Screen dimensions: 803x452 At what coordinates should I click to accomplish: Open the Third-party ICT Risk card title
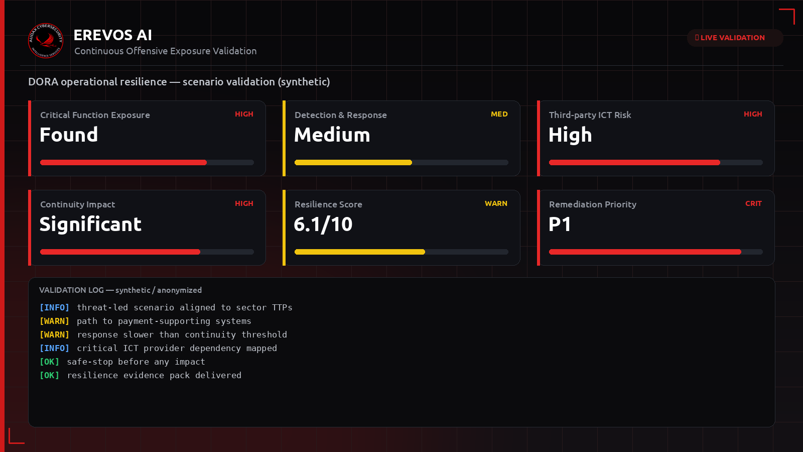pos(590,115)
